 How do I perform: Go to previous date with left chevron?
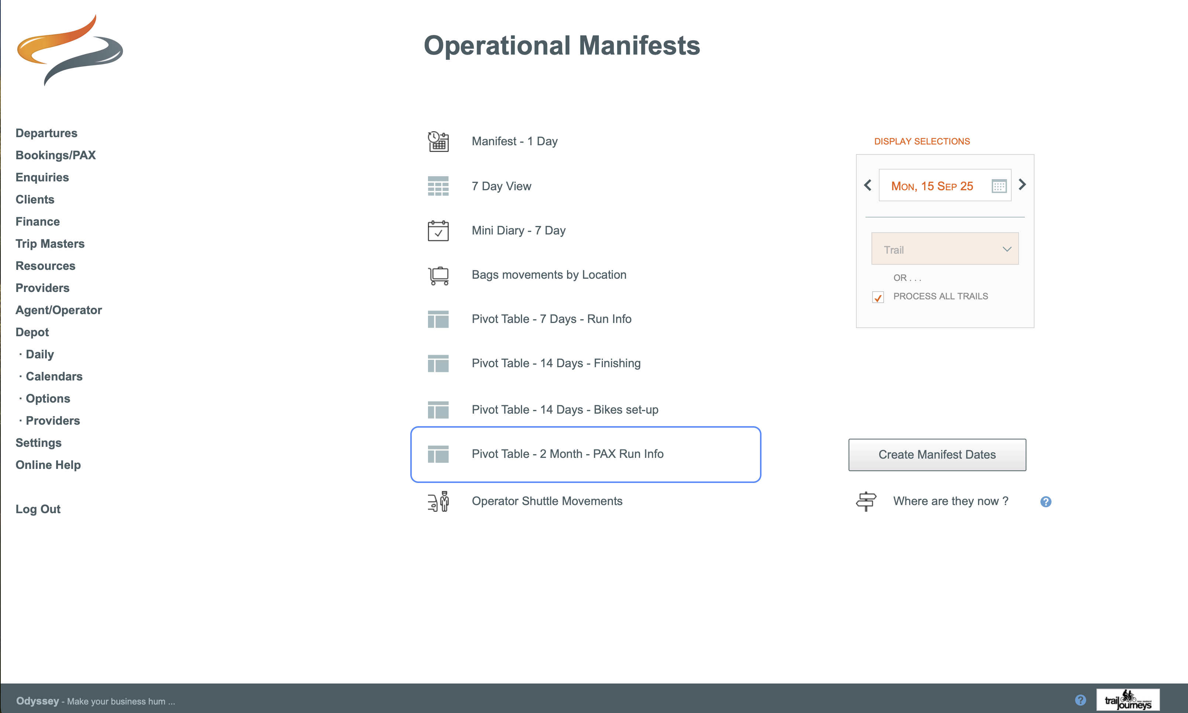coord(868,185)
